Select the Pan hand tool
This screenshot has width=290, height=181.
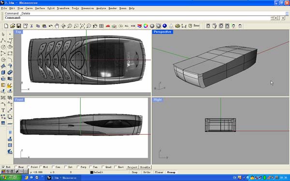point(57,26)
